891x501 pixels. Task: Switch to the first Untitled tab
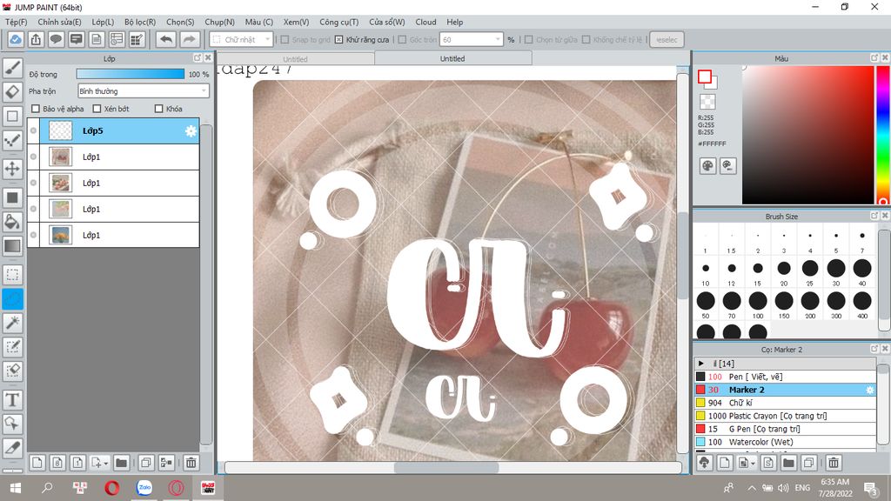296,59
